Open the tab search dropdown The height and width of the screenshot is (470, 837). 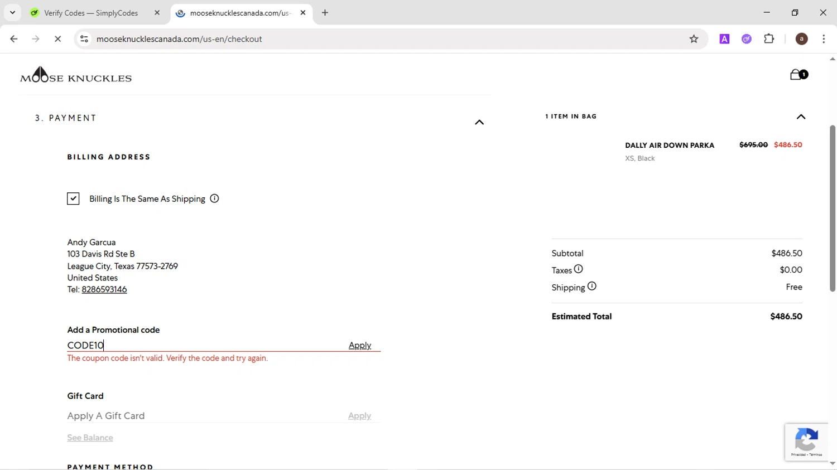click(12, 13)
